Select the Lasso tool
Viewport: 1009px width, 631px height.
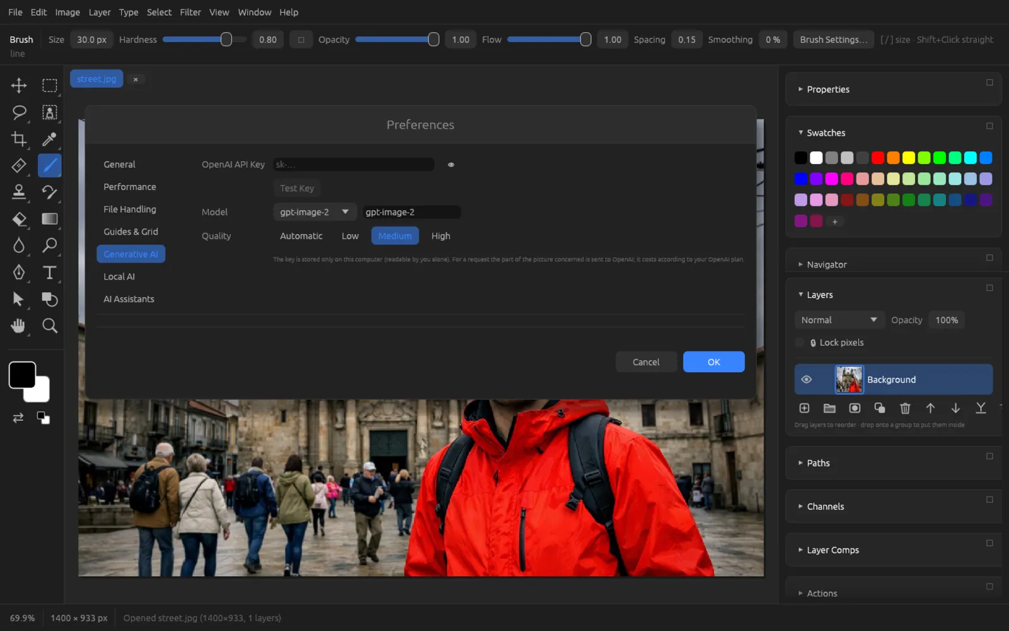[19, 112]
